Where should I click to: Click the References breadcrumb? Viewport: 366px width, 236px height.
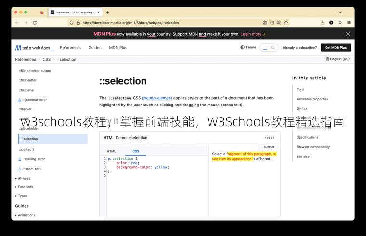coord(26,60)
